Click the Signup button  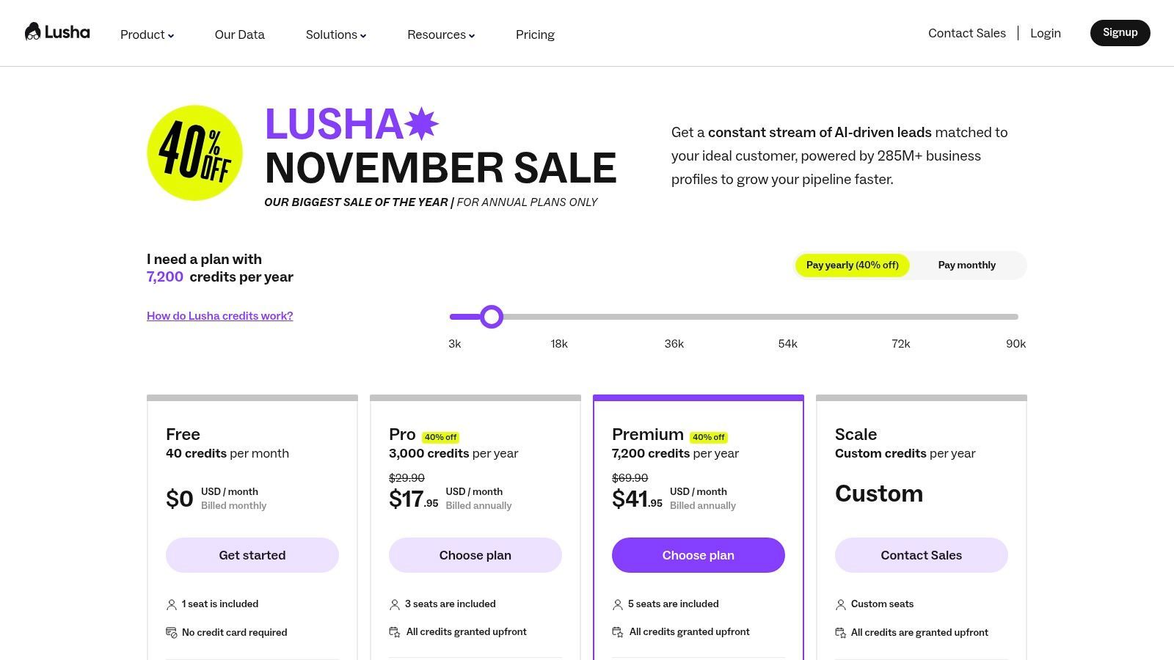coord(1120,32)
